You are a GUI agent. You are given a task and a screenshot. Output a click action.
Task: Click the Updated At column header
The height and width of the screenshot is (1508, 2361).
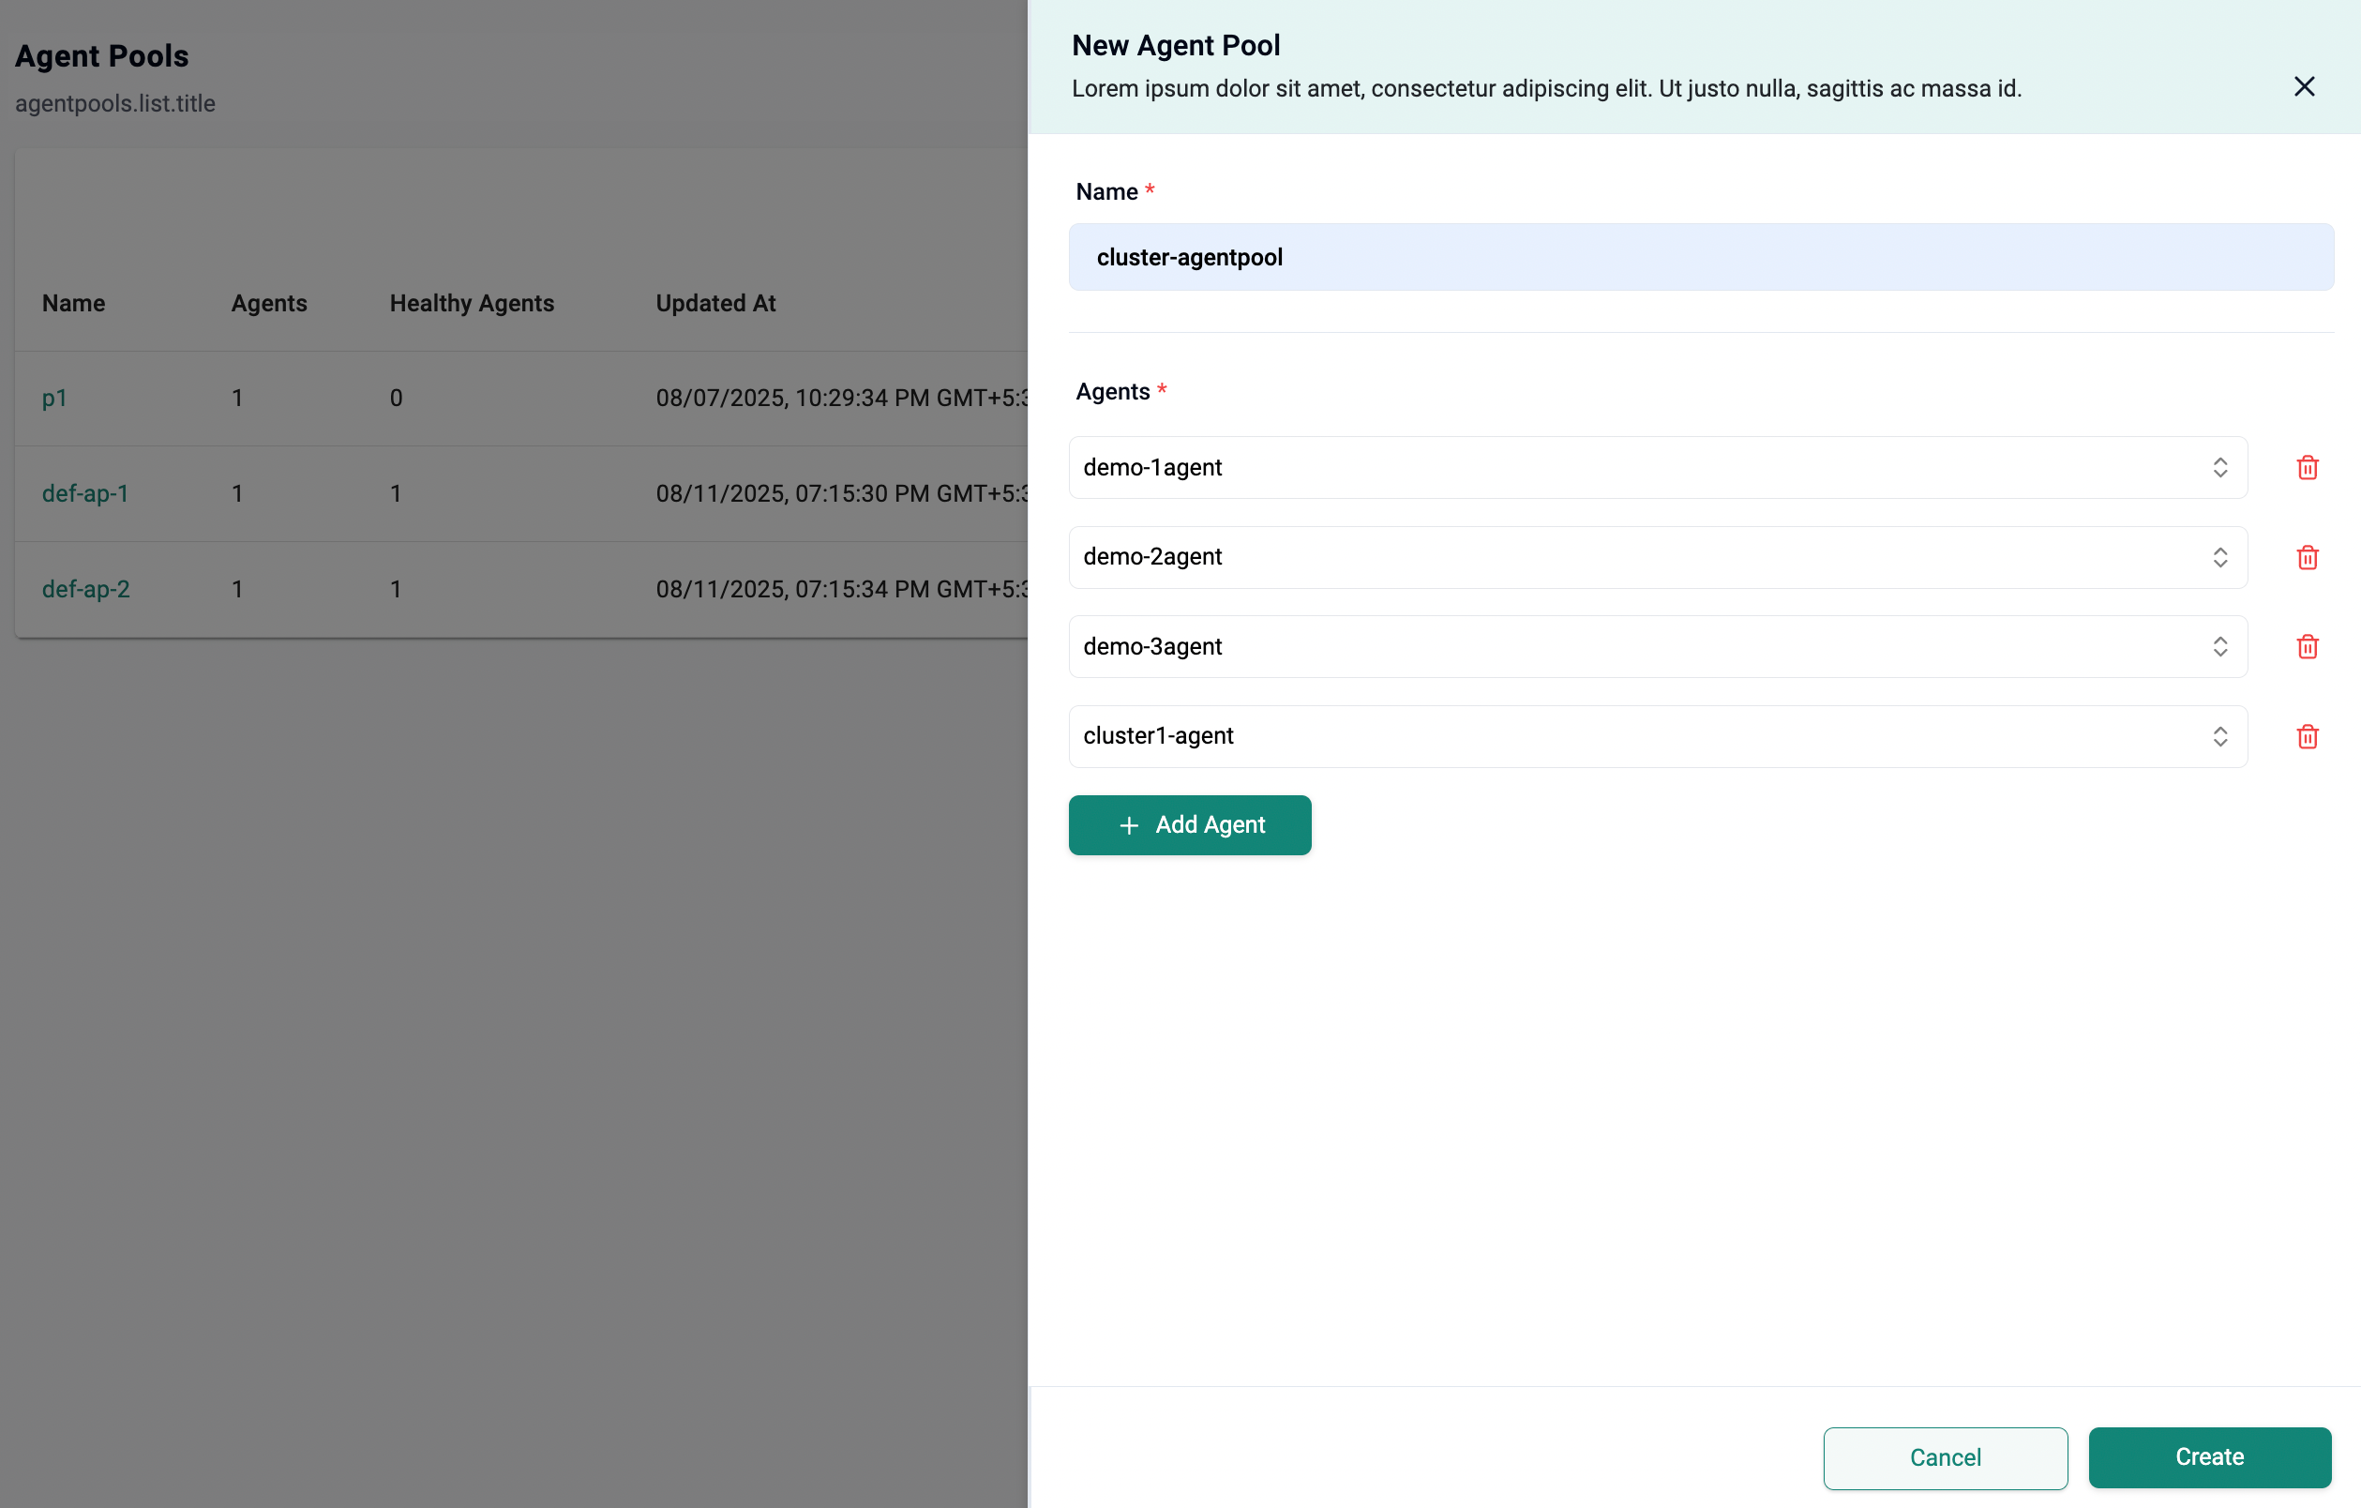714,303
